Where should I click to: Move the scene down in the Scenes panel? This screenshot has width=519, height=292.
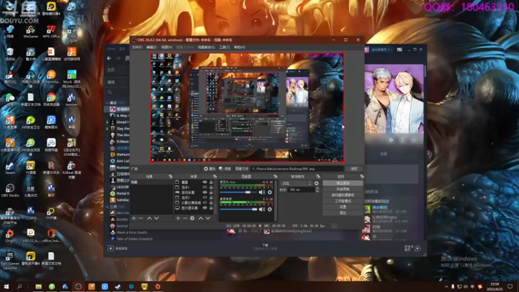click(x=156, y=218)
